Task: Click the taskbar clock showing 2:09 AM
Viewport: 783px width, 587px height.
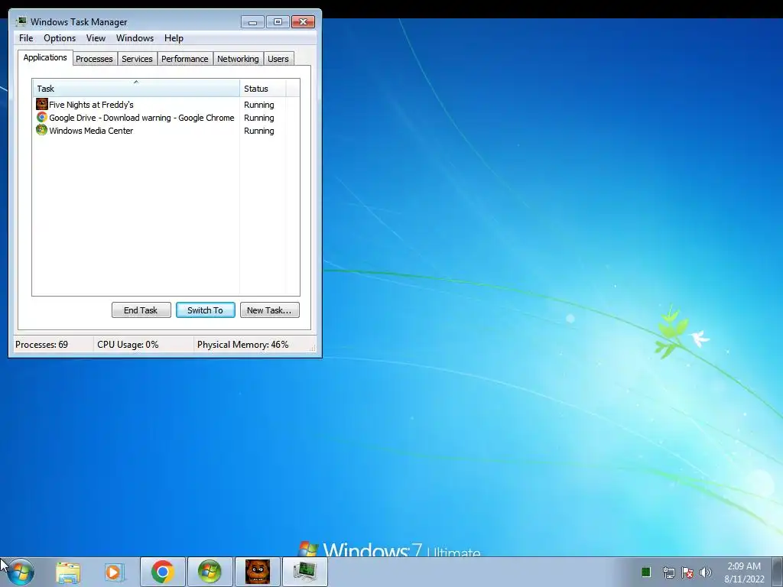Action: (x=744, y=572)
